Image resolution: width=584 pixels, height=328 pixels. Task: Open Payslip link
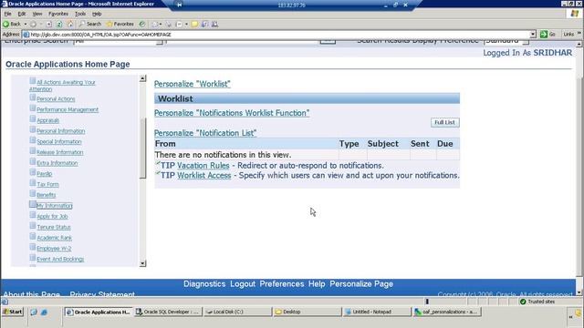click(x=45, y=174)
